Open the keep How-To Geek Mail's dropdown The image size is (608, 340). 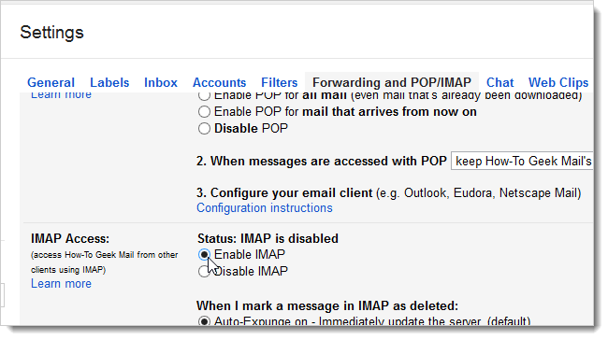tap(522, 161)
